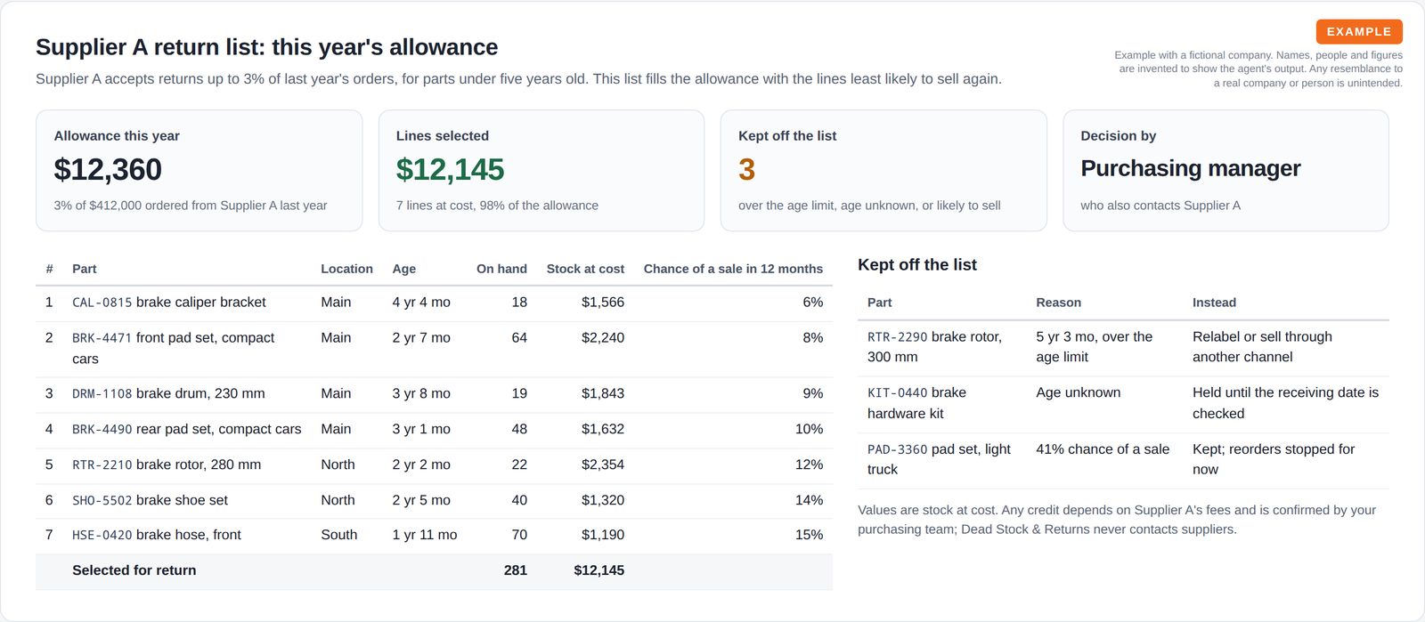Click the "4 yr 4 mo" age cell
This screenshot has height=622, width=1425.
click(421, 303)
